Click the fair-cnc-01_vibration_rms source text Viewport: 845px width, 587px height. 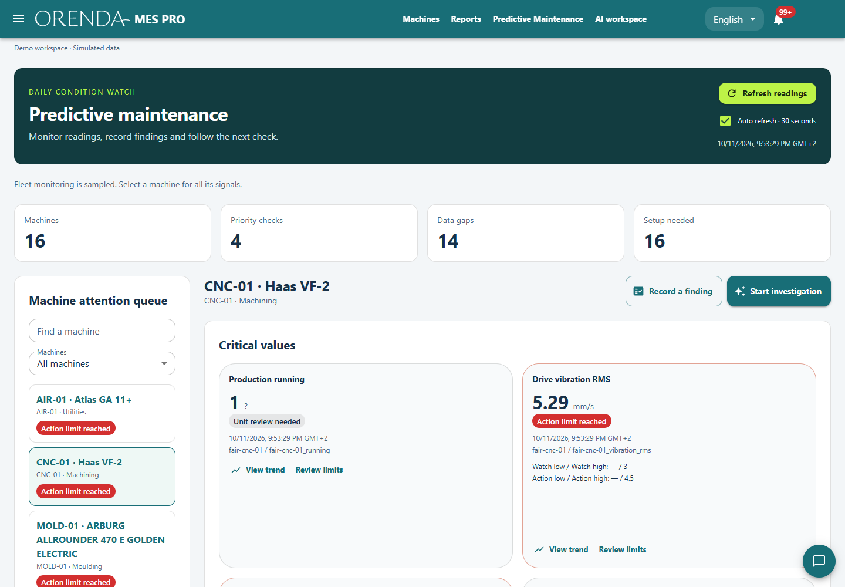click(591, 450)
